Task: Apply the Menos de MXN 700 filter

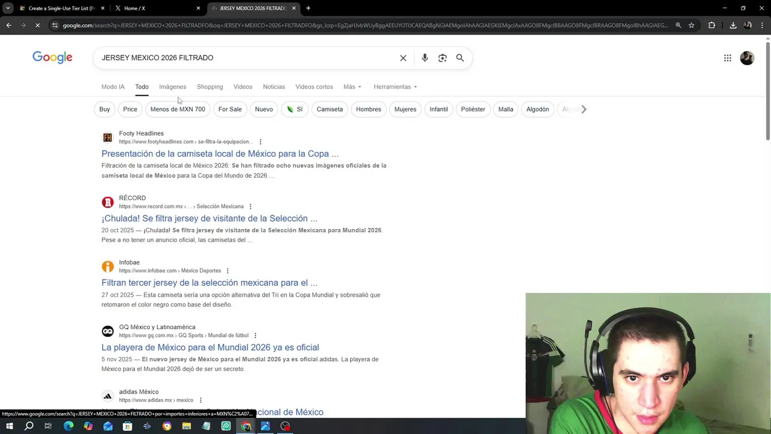Action: click(178, 109)
